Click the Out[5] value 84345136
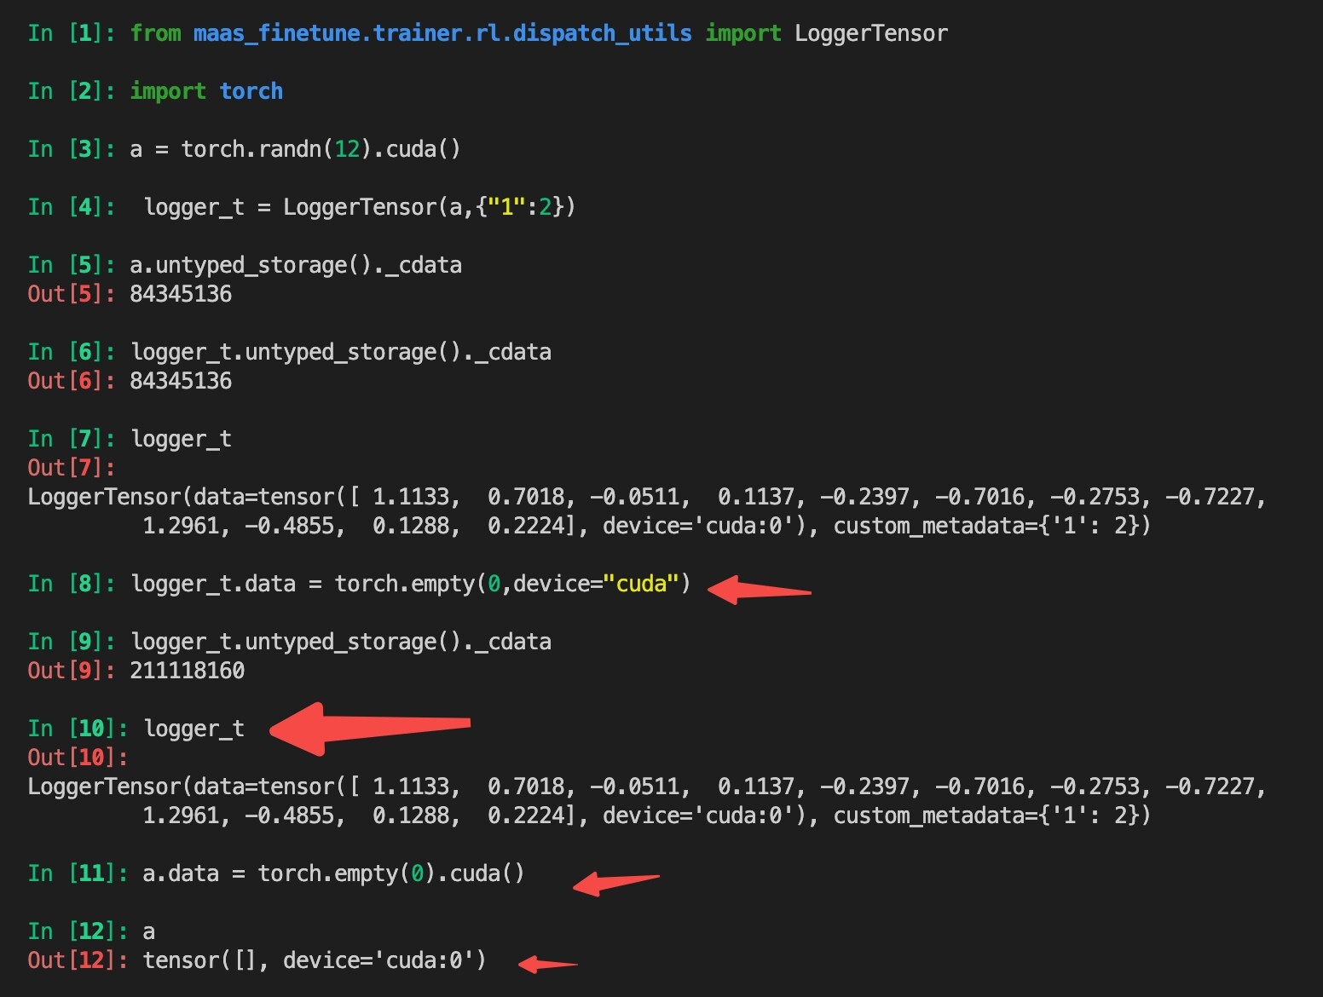The width and height of the screenshot is (1323, 997). tap(181, 294)
